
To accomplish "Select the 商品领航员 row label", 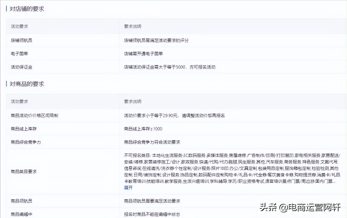I will point(21,201).
